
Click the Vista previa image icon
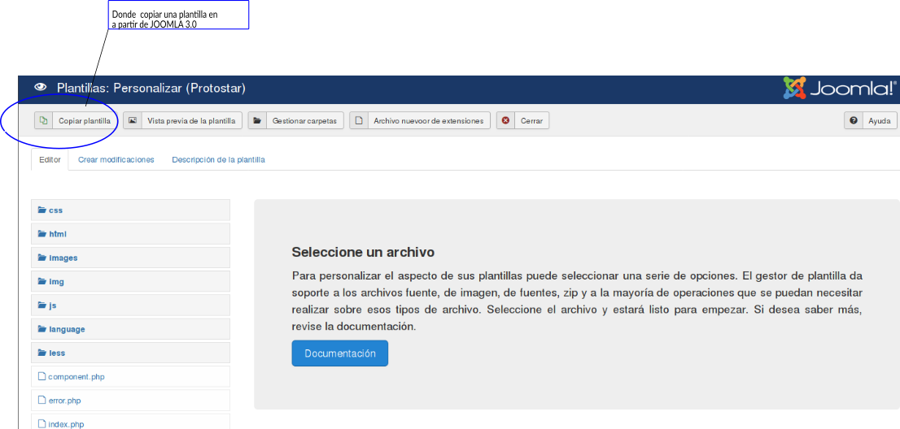133,121
